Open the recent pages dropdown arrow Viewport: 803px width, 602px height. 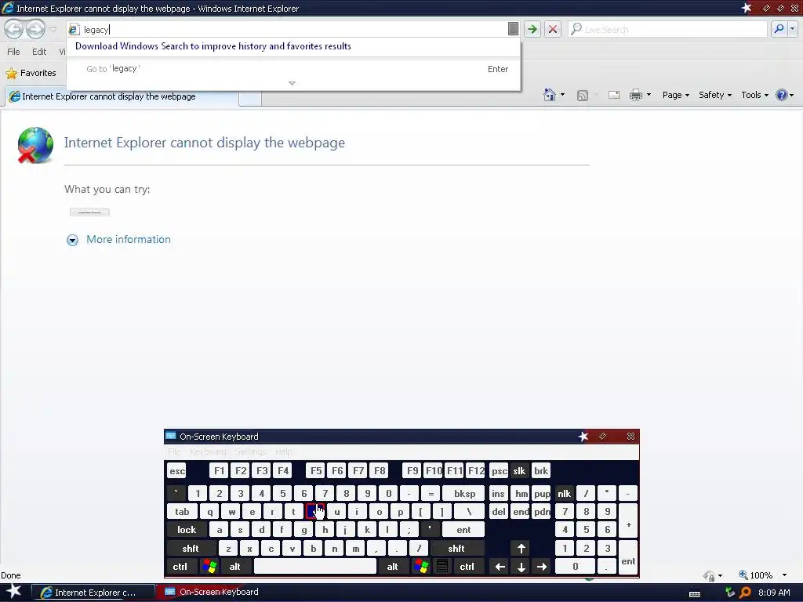pyautogui.click(x=53, y=29)
